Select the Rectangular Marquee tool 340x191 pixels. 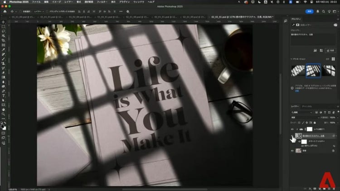tap(4, 27)
